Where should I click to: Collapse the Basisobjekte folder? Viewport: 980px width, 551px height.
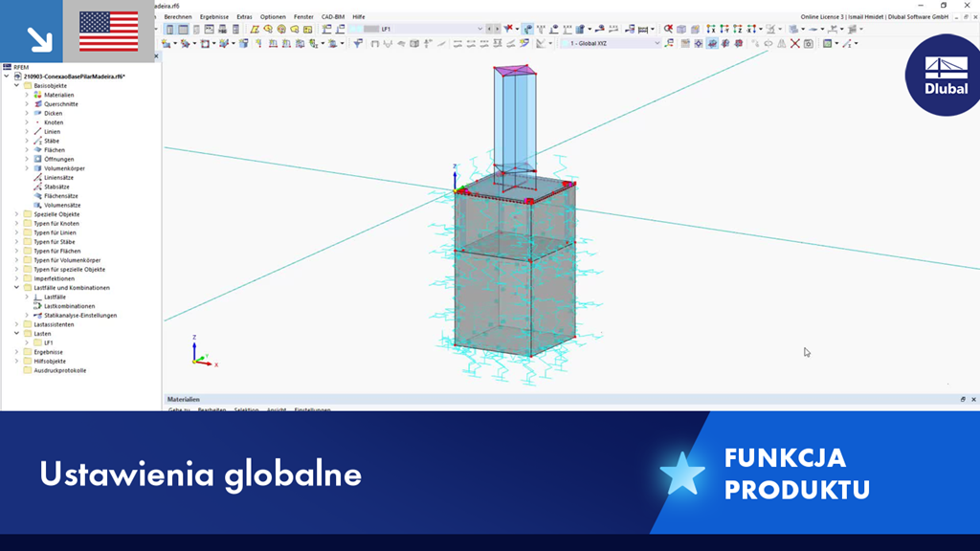tap(17, 85)
